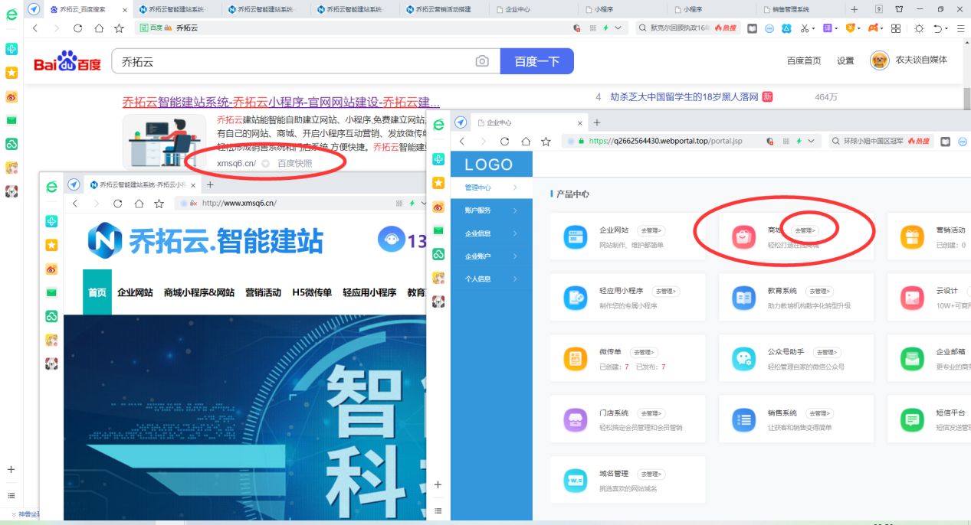Screen dimensions: 971x525
Task: Open the 短信平台 message icon
Action: coord(911,419)
